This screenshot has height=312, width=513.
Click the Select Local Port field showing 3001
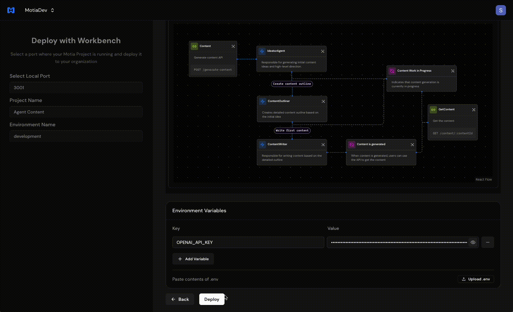click(76, 87)
